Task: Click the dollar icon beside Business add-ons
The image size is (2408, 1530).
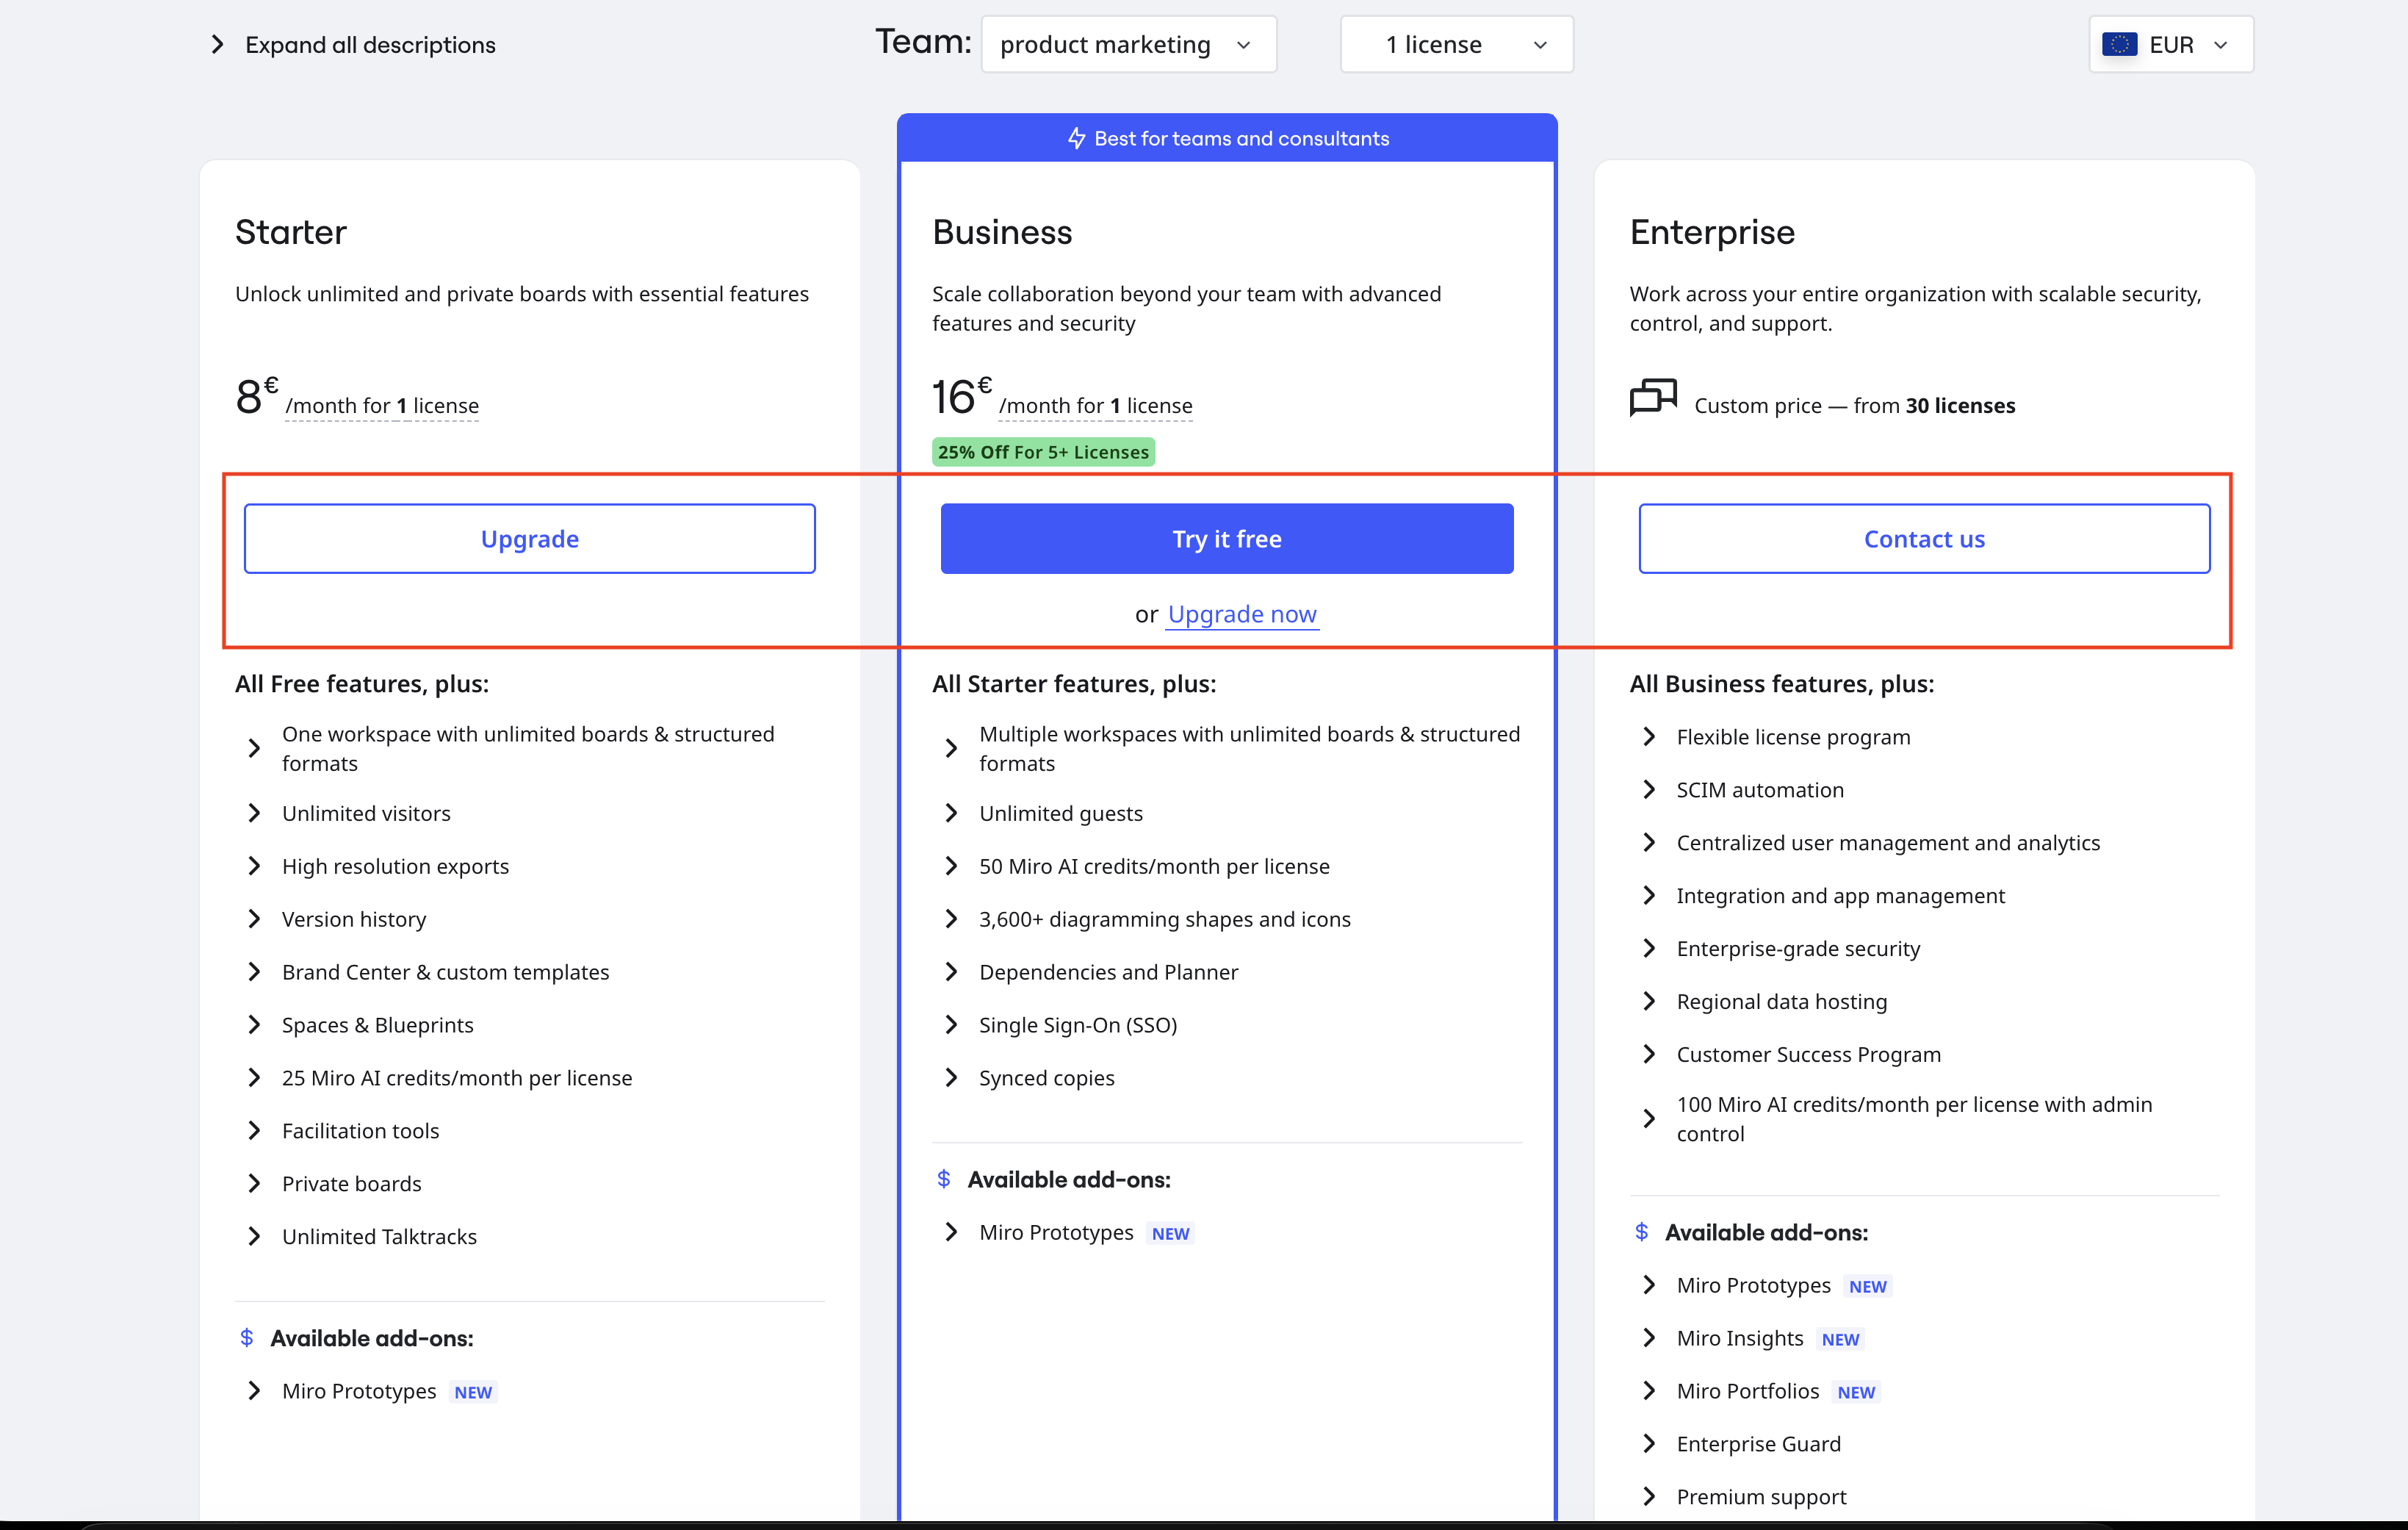Action: click(x=944, y=1179)
